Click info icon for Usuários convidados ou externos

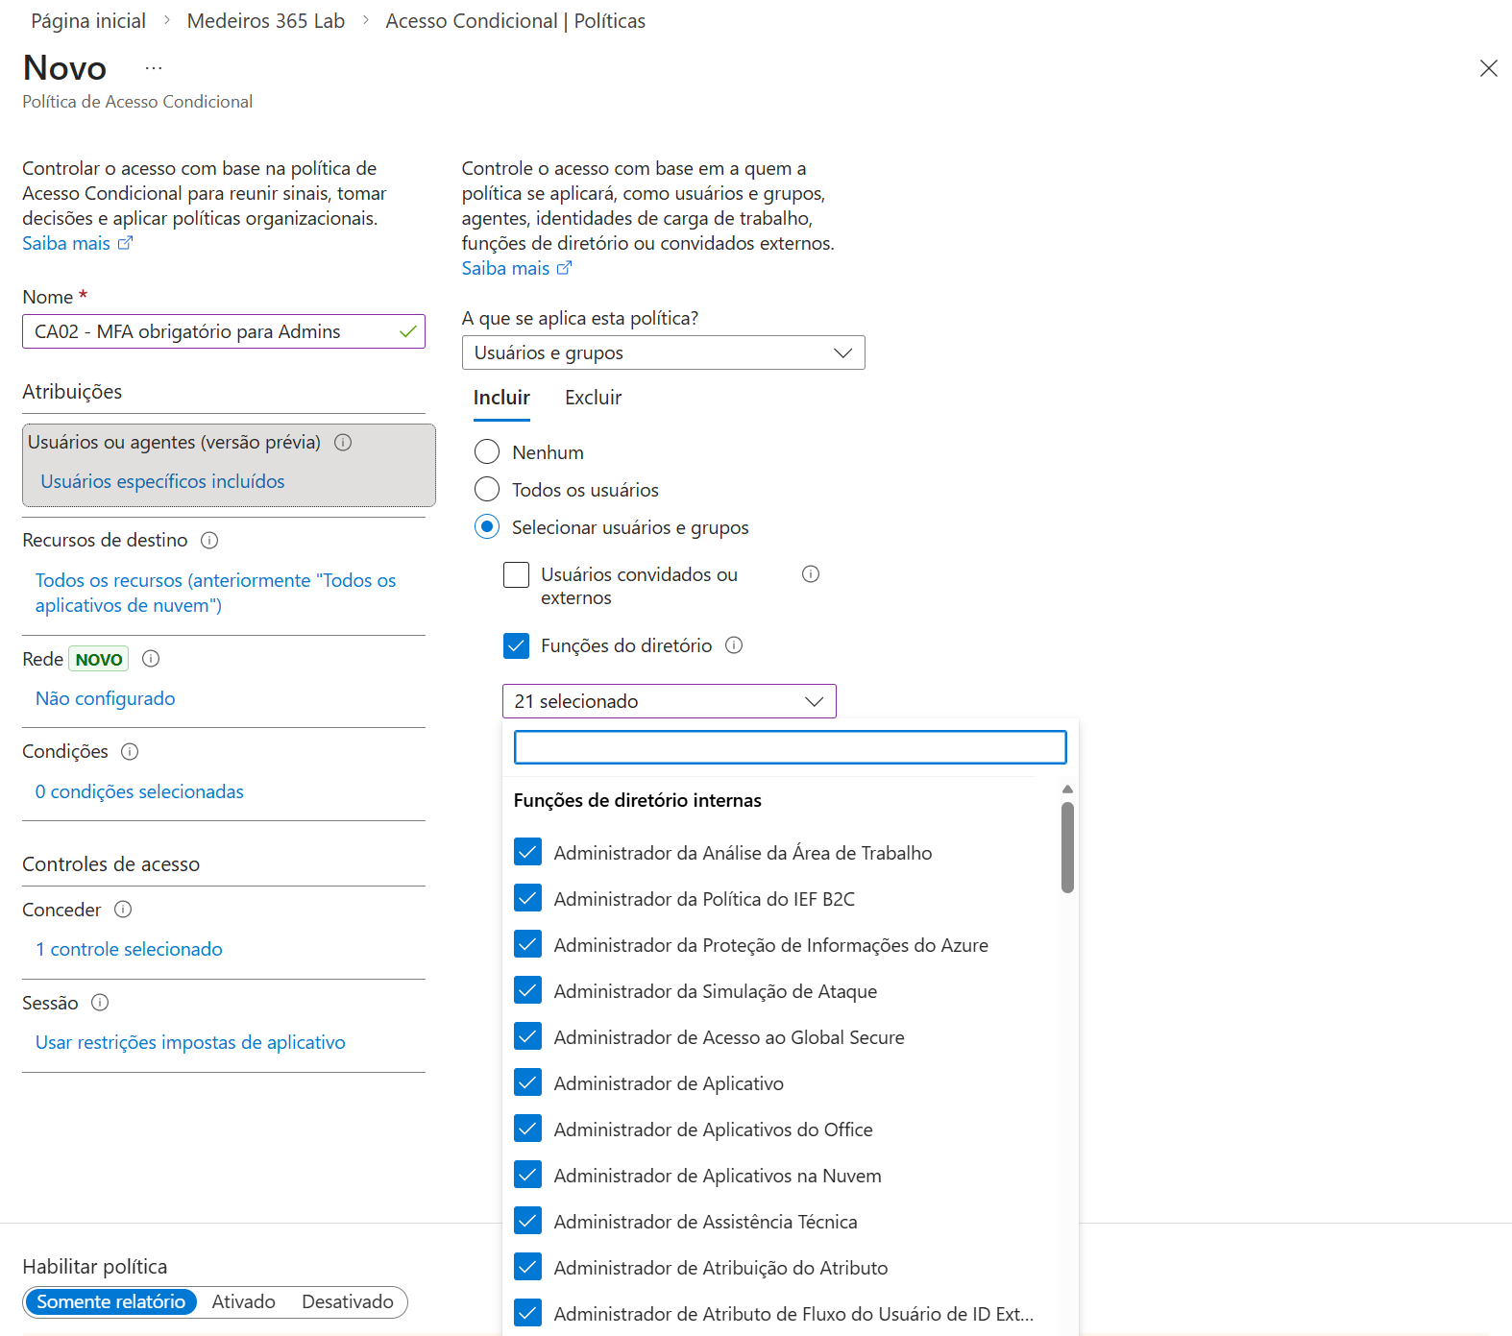tap(811, 574)
